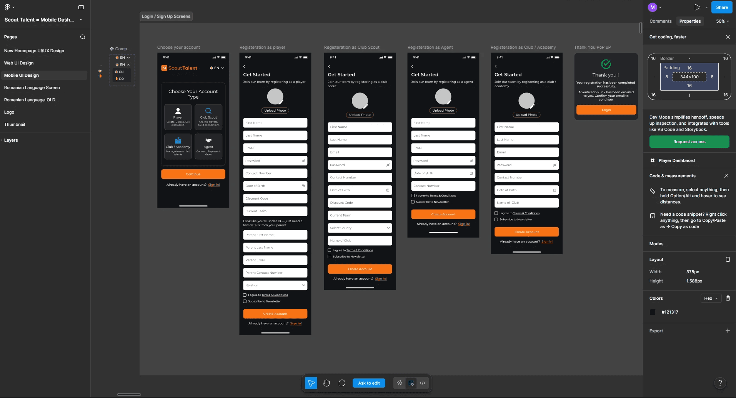Click the Present play icon

point(697,7)
